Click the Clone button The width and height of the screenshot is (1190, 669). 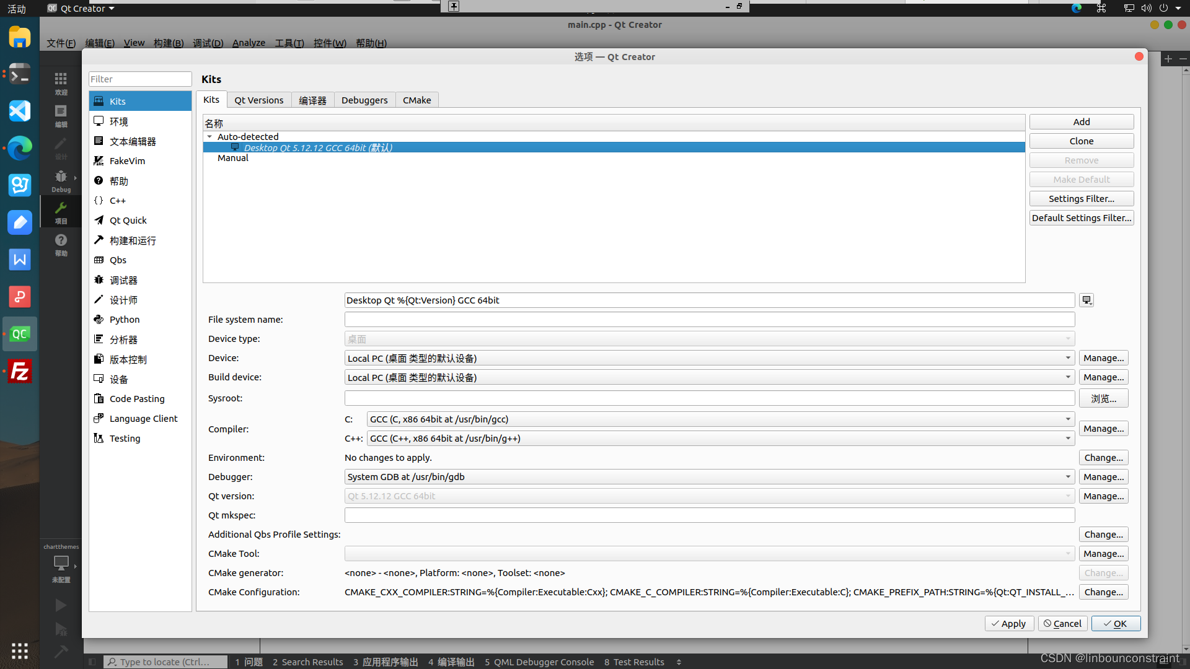click(1081, 141)
